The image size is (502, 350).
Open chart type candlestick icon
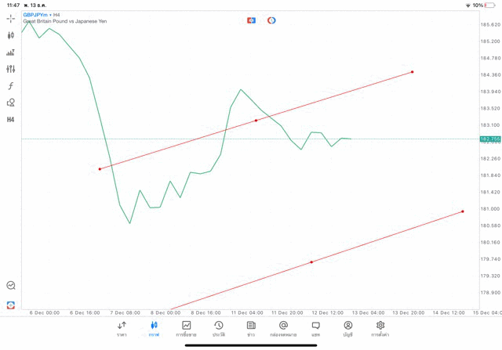click(x=11, y=35)
